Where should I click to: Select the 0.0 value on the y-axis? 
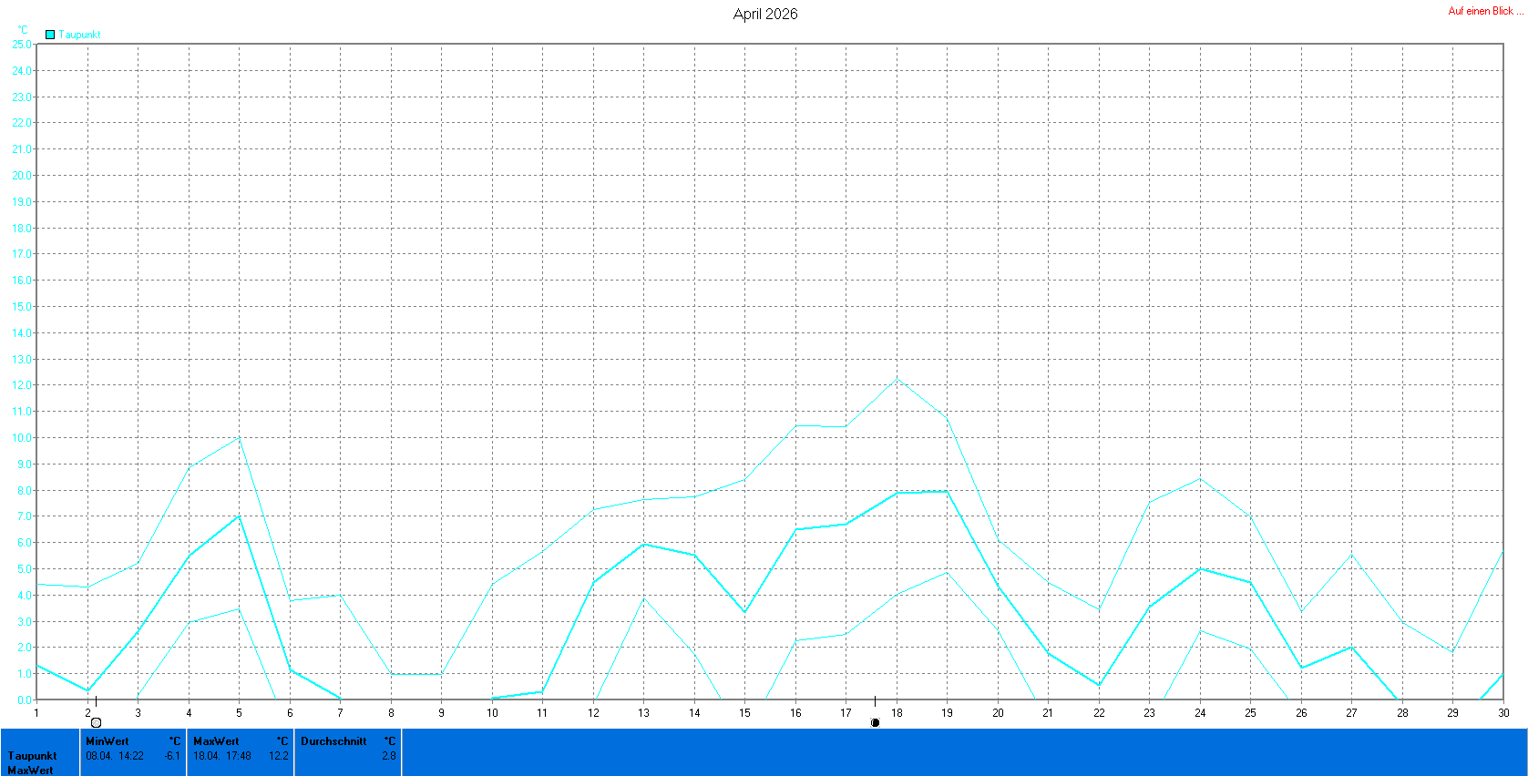point(24,699)
